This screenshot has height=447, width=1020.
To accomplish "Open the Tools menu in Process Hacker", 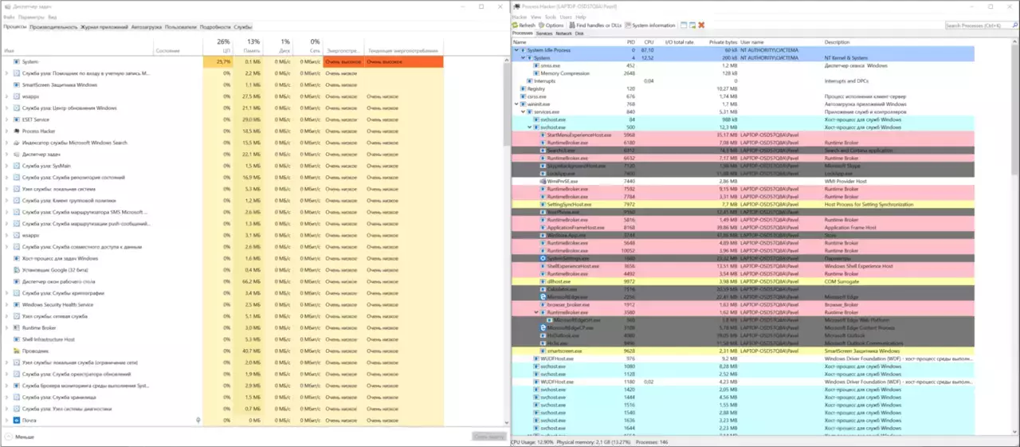I will [x=551, y=17].
